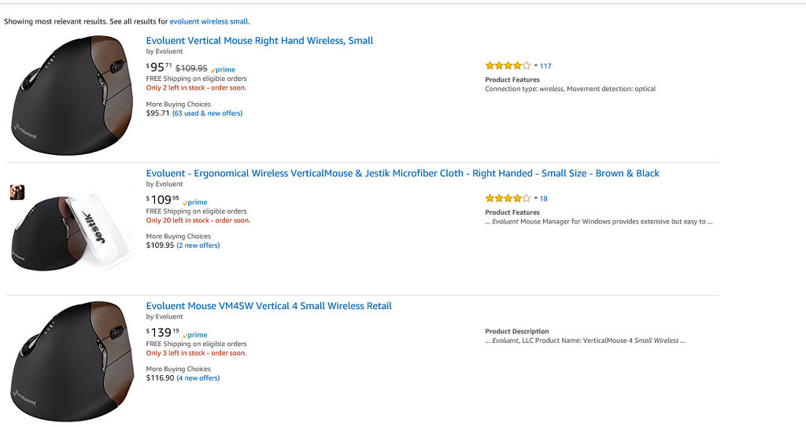806x427 pixels.
Task: Click the Prime badge beside the $95.71 price
Action: (x=224, y=70)
